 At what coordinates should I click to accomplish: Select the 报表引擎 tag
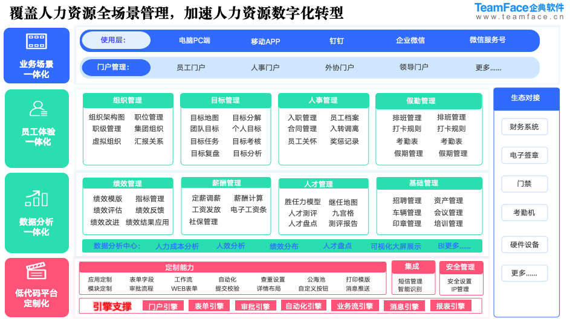(451, 306)
